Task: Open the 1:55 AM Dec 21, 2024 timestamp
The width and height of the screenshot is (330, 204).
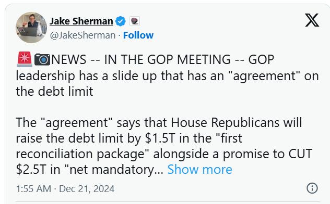Action: coord(65,189)
